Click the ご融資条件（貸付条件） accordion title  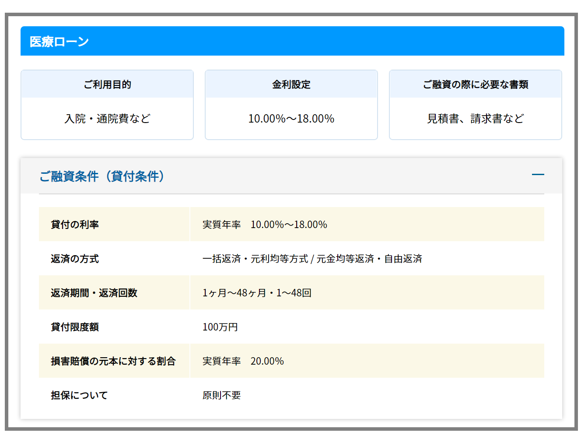[102, 176]
